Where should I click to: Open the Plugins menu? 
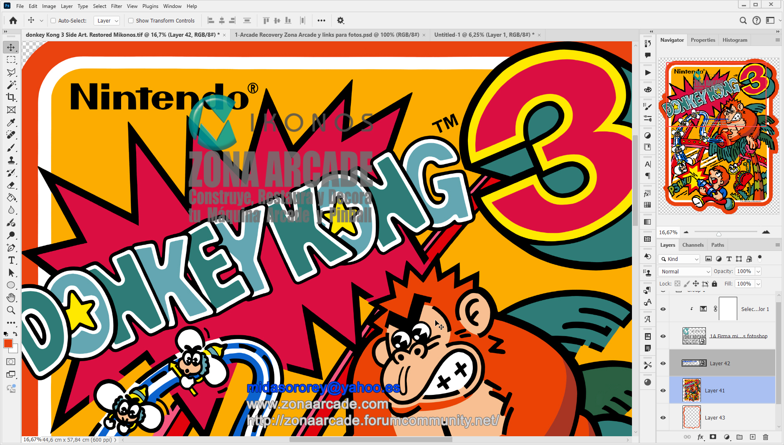point(150,6)
